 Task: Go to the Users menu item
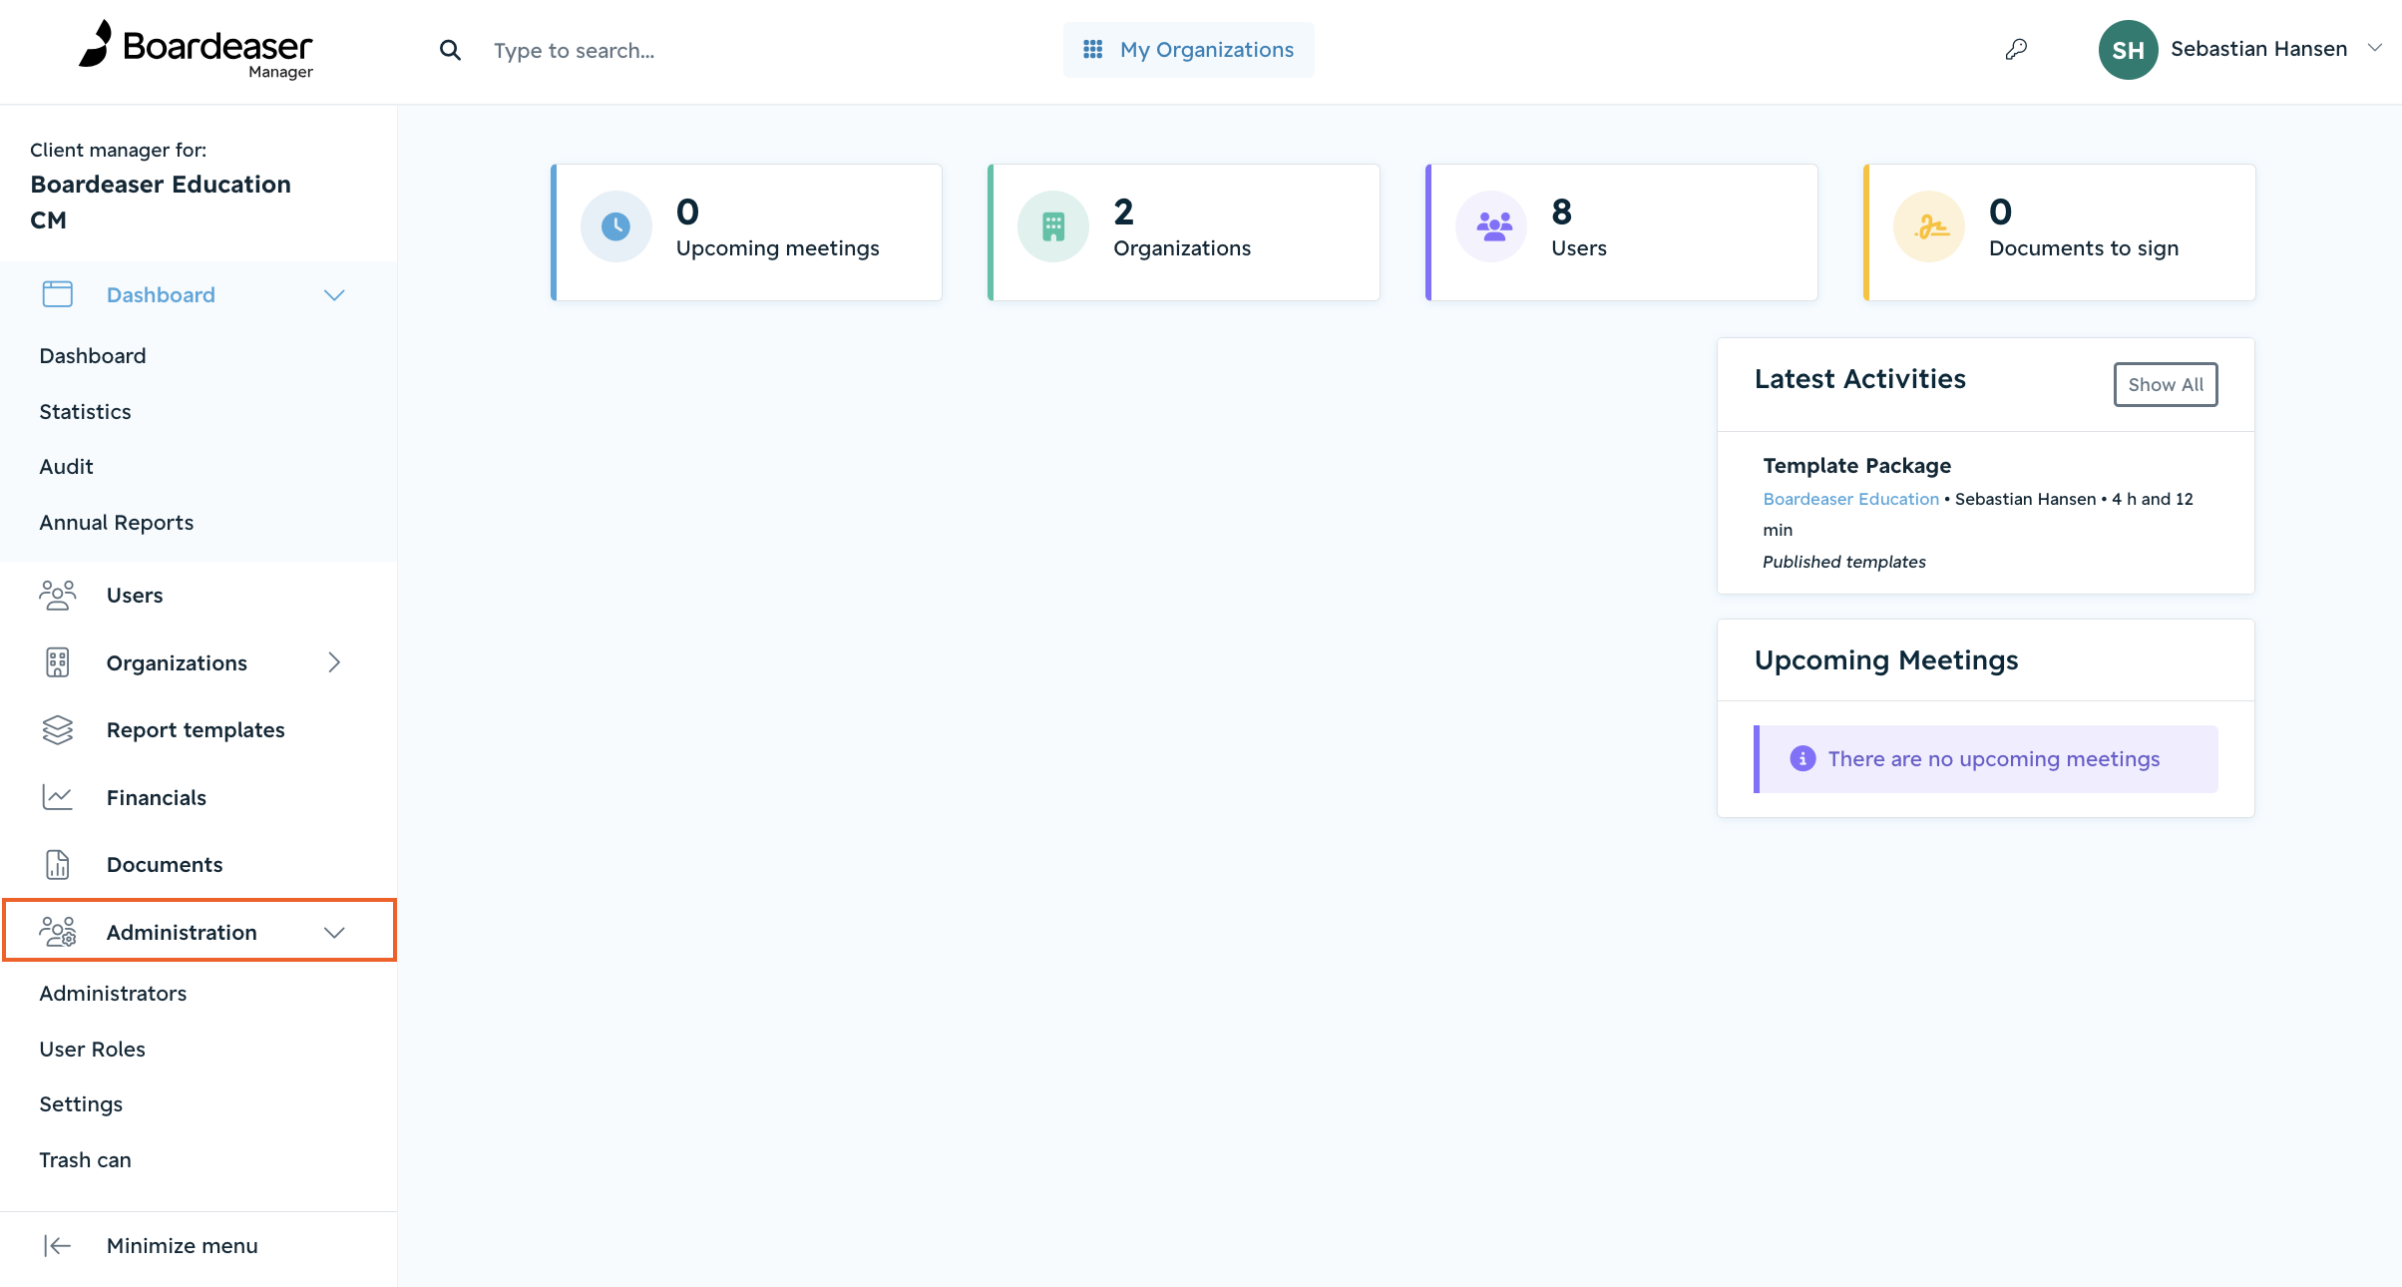[x=135, y=596]
